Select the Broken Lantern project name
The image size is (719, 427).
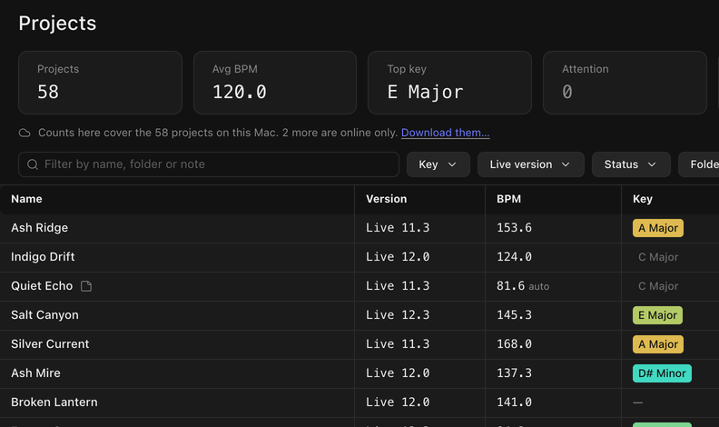point(54,402)
